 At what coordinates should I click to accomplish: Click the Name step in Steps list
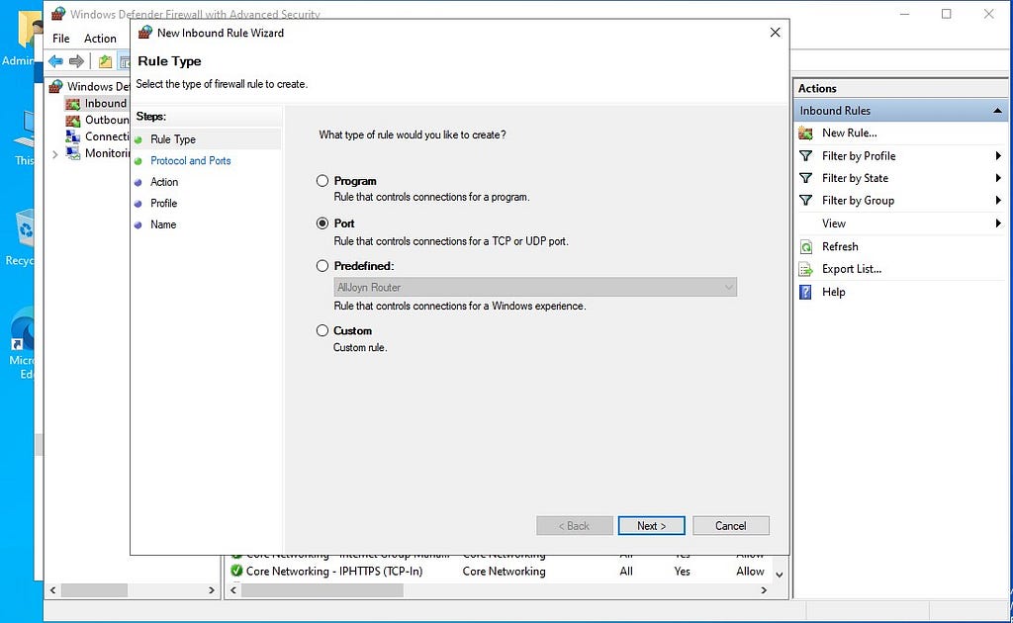pos(163,224)
